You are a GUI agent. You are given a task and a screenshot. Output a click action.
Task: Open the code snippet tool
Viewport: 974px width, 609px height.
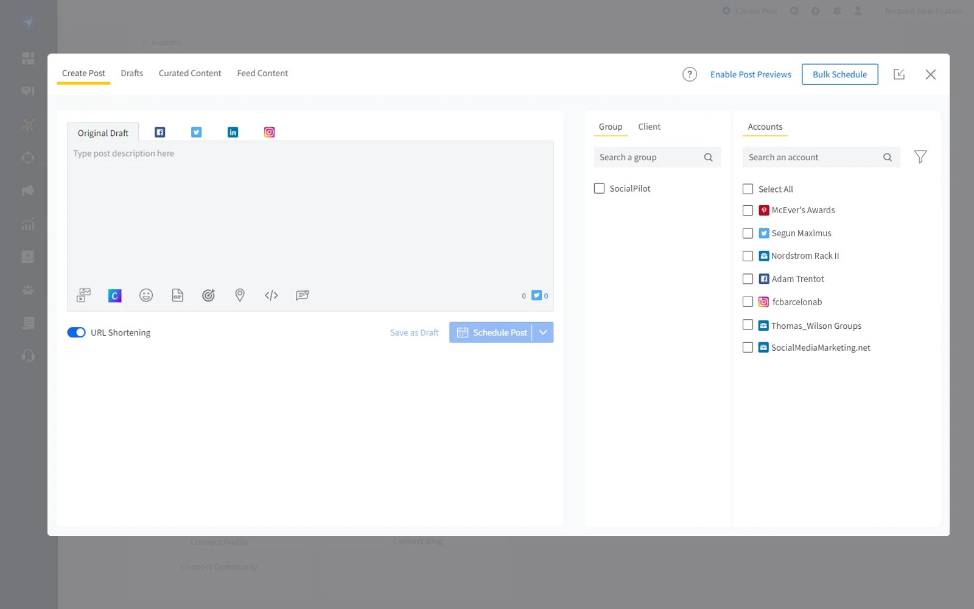click(x=271, y=295)
